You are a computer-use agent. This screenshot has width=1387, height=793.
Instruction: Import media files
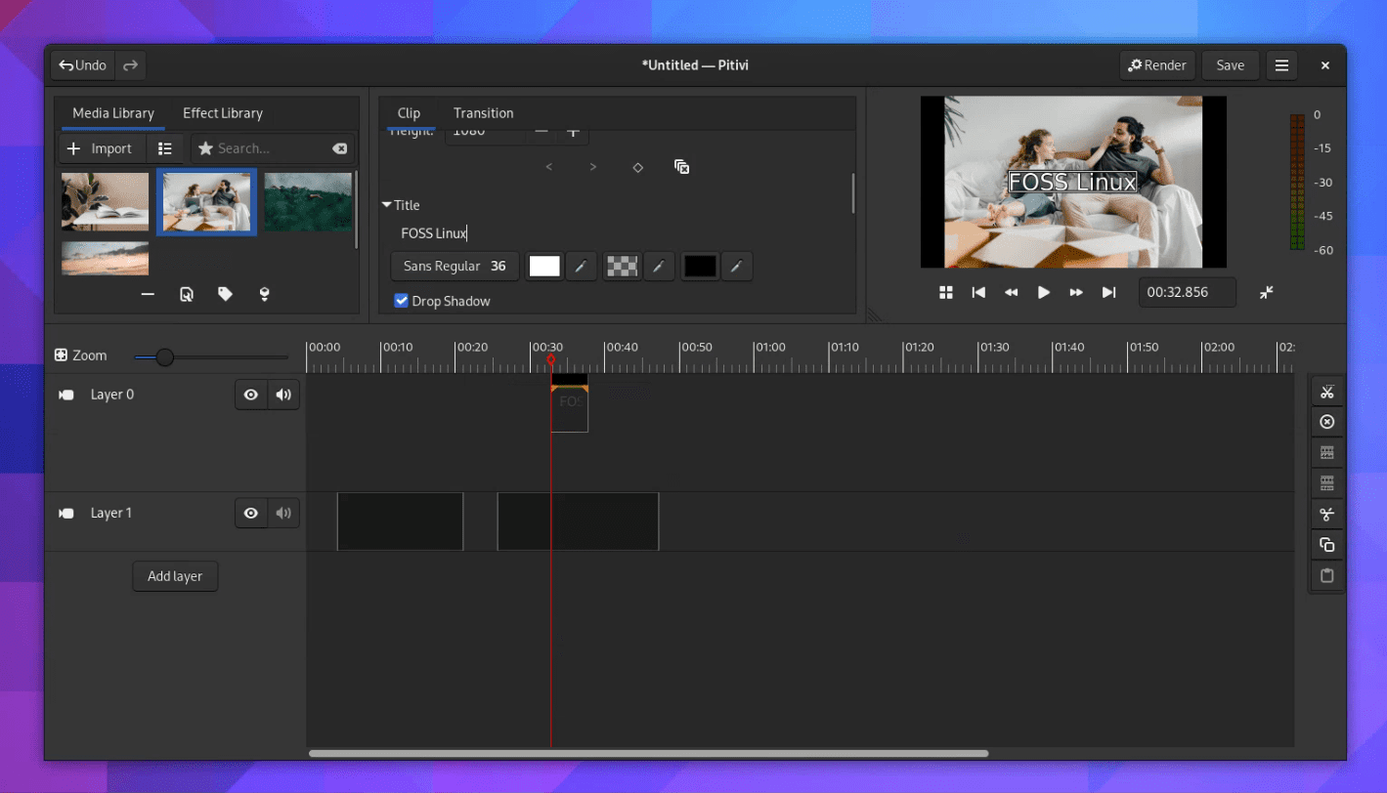pyautogui.click(x=103, y=148)
